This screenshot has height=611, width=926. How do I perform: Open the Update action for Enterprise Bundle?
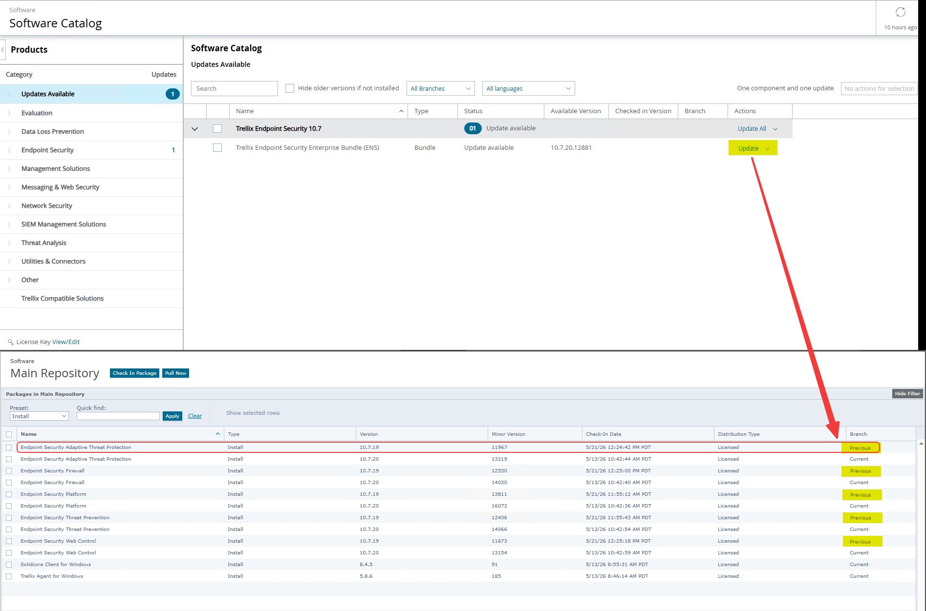(x=753, y=148)
